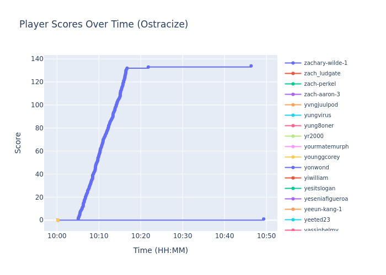Image resolution: width=386 pixels, height=275 pixels.
Task: Click yungvirus cyan legend marker icon
Action: click(293, 116)
